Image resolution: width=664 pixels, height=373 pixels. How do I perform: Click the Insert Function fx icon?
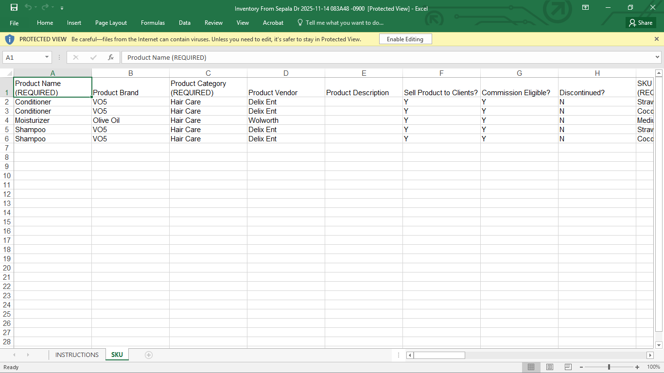(x=111, y=57)
